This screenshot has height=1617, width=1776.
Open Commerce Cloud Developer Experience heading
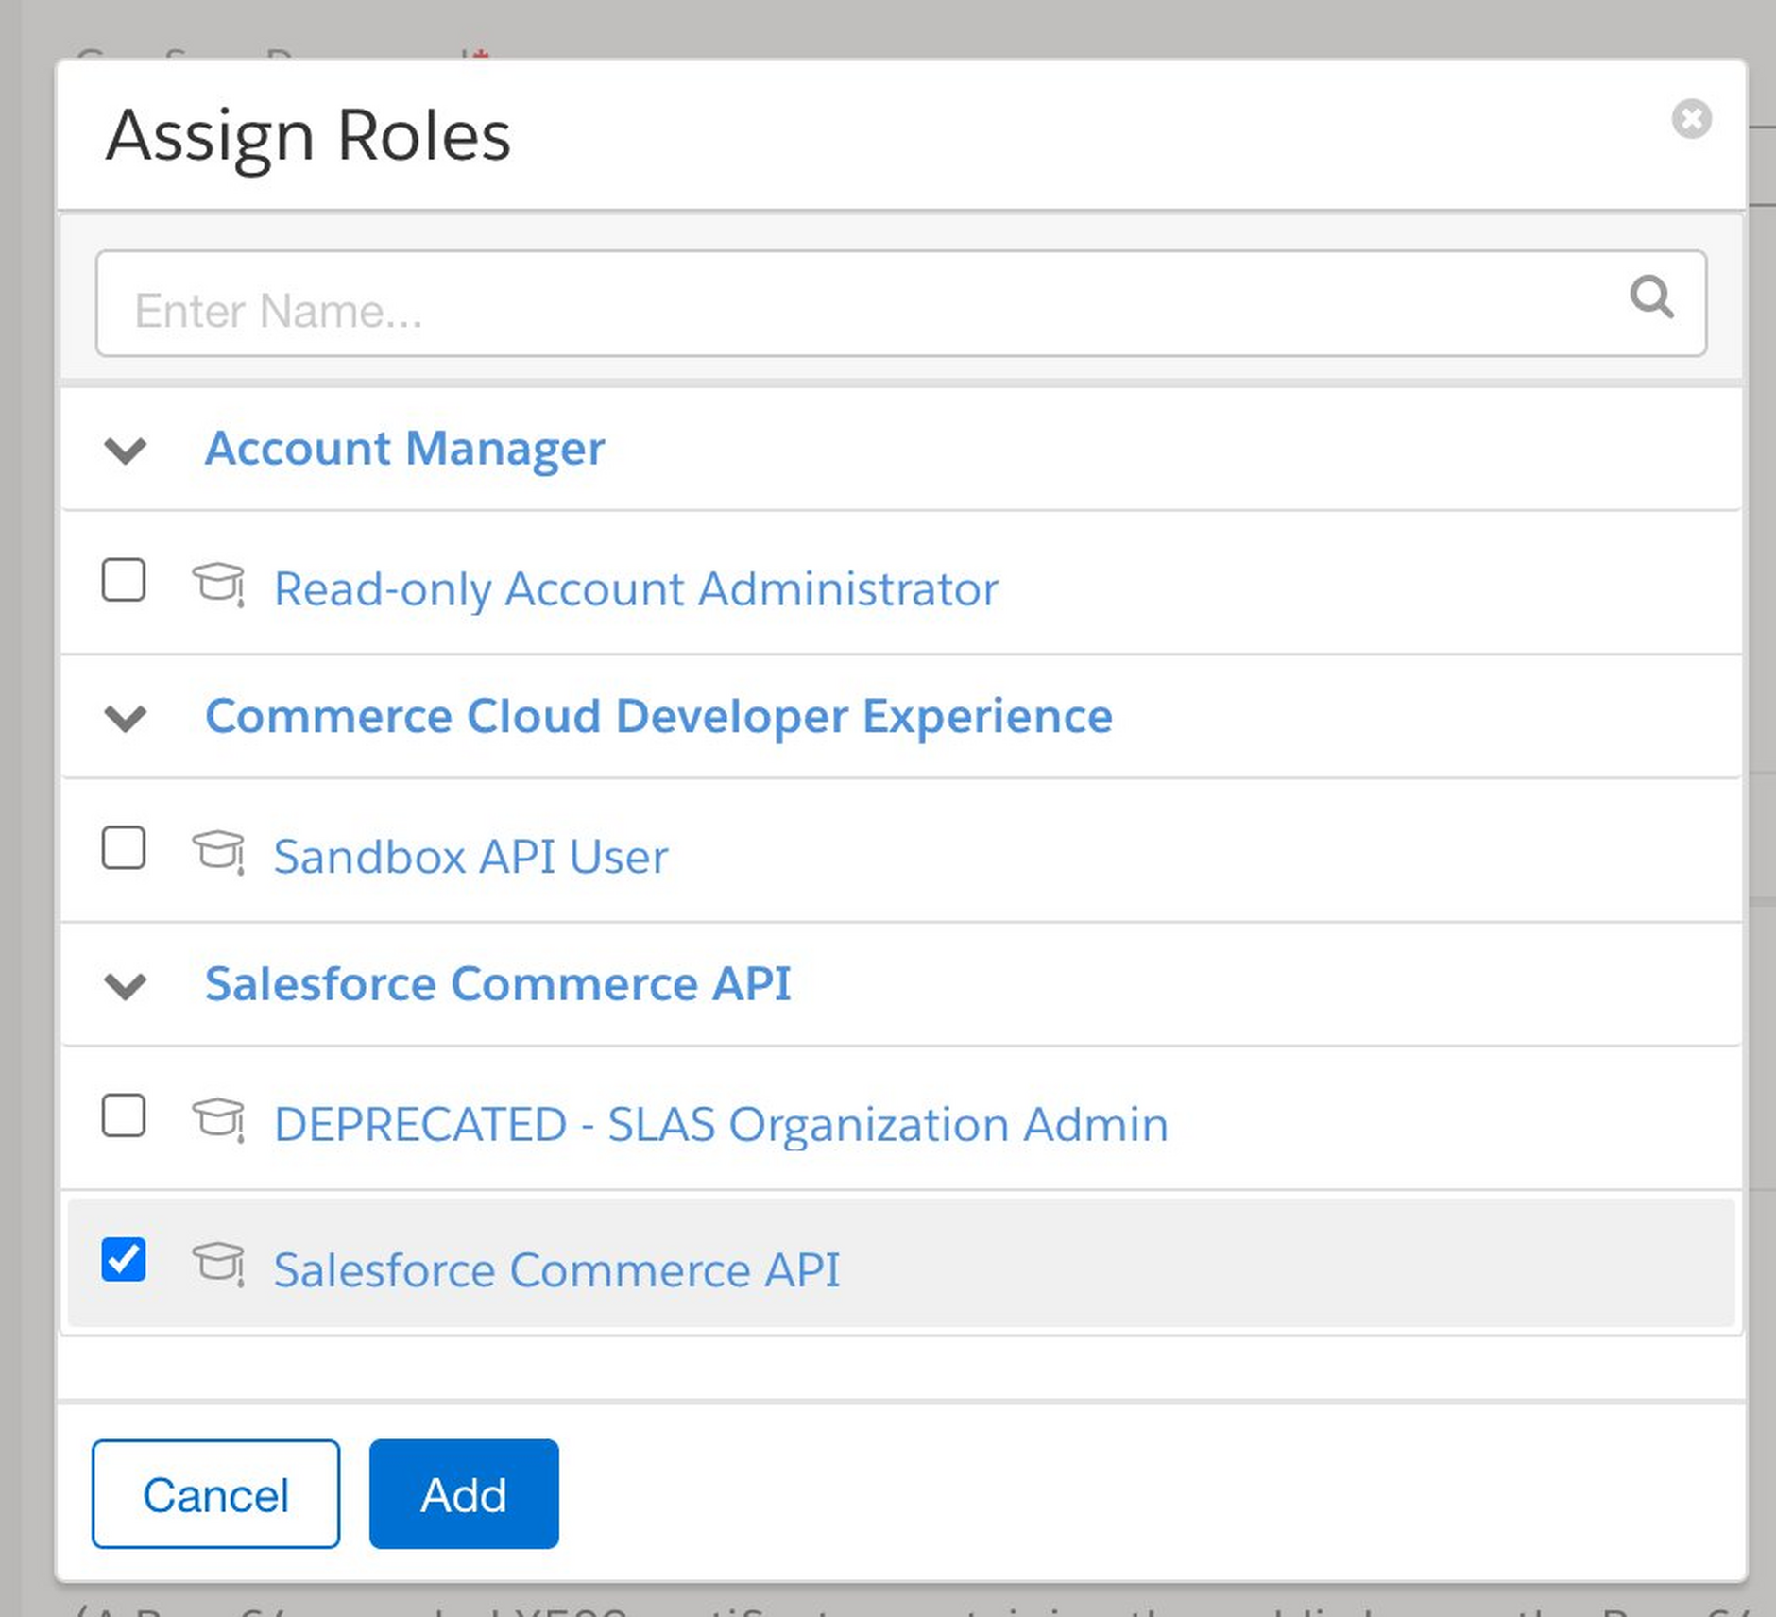[x=658, y=716]
